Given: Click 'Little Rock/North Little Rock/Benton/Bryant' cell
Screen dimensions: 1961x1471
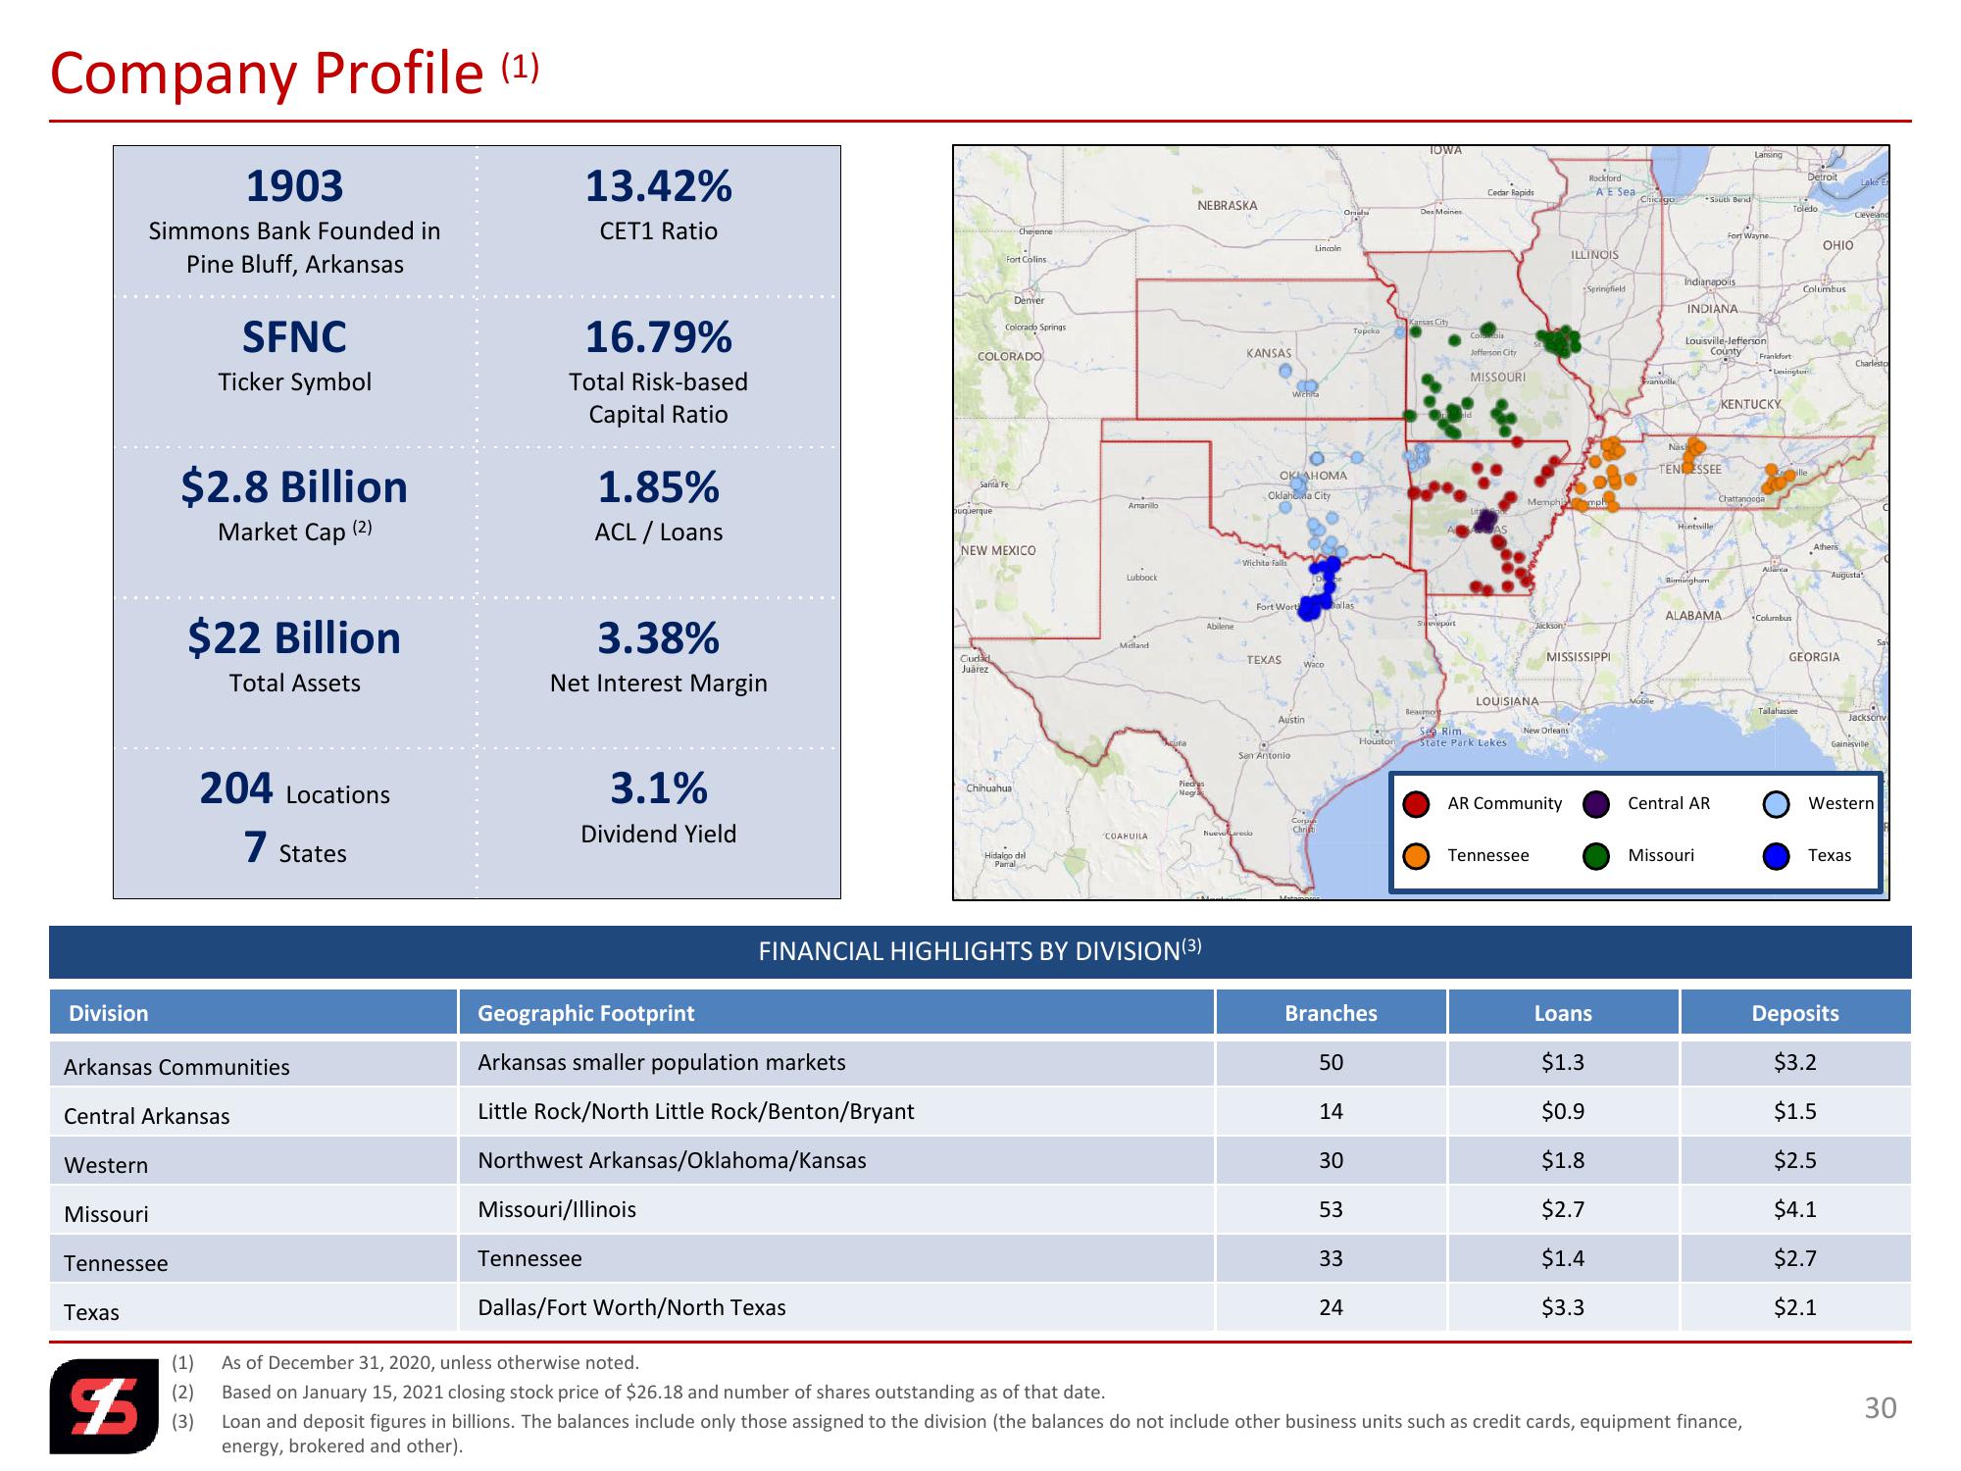Looking at the screenshot, I should [836, 1112].
